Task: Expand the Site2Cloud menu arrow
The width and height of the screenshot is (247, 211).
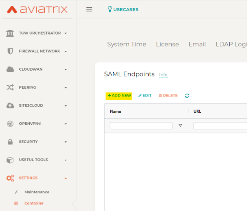Action: [65, 106]
